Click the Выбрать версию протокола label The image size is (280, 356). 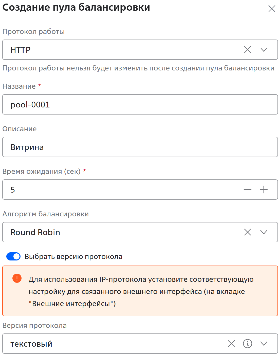click(x=73, y=256)
